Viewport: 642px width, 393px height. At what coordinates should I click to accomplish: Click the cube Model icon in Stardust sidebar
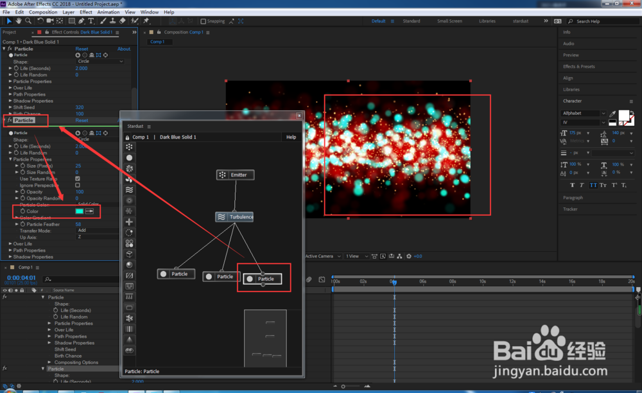point(130,254)
